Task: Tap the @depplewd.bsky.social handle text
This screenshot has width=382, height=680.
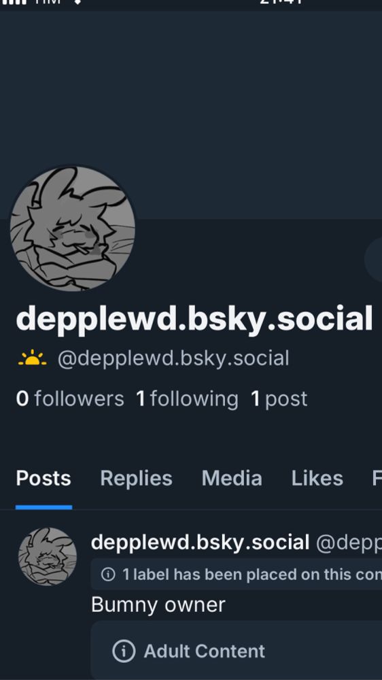Action: 173,358
